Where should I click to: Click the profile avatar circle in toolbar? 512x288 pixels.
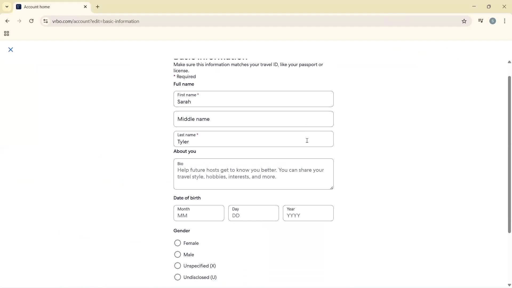493,21
